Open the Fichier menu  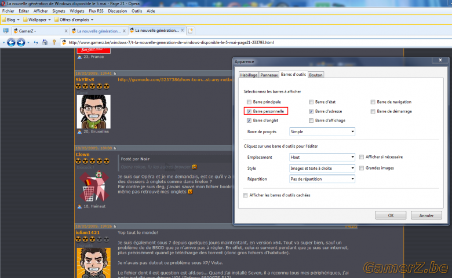pos(8,11)
